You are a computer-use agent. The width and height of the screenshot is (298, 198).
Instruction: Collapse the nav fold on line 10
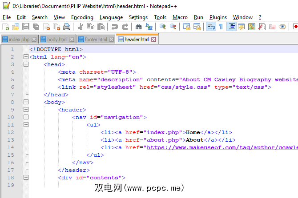click(x=26, y=117)
